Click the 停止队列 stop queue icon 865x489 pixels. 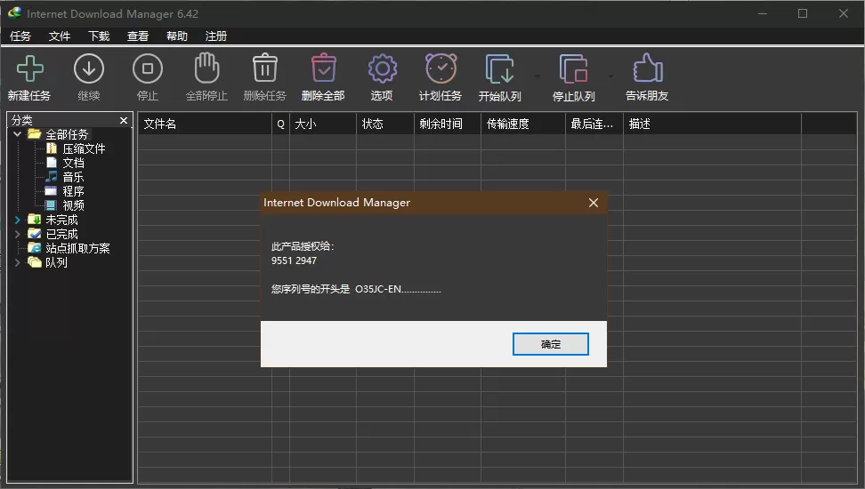(x=573, y=69)
